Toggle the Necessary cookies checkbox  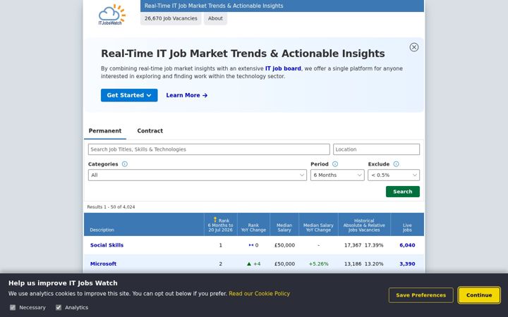click(13, 307)
